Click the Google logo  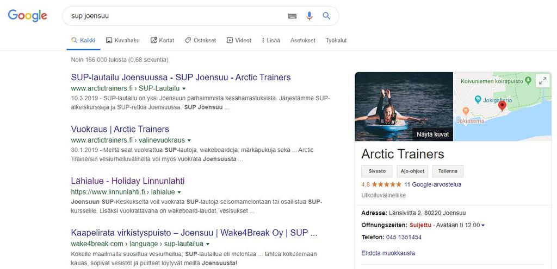[x=27, y=16]
